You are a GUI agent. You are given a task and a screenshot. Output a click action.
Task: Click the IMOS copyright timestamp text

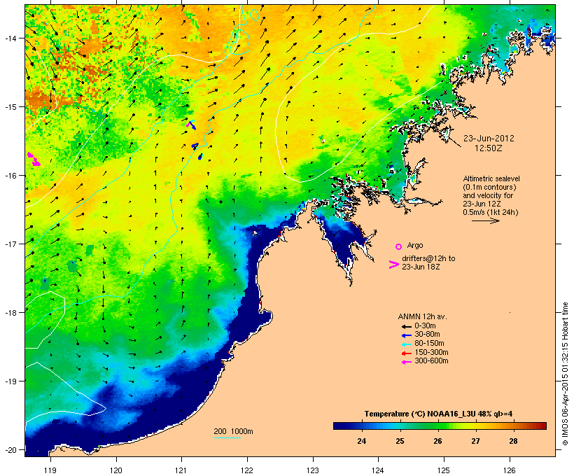point(565,374)
